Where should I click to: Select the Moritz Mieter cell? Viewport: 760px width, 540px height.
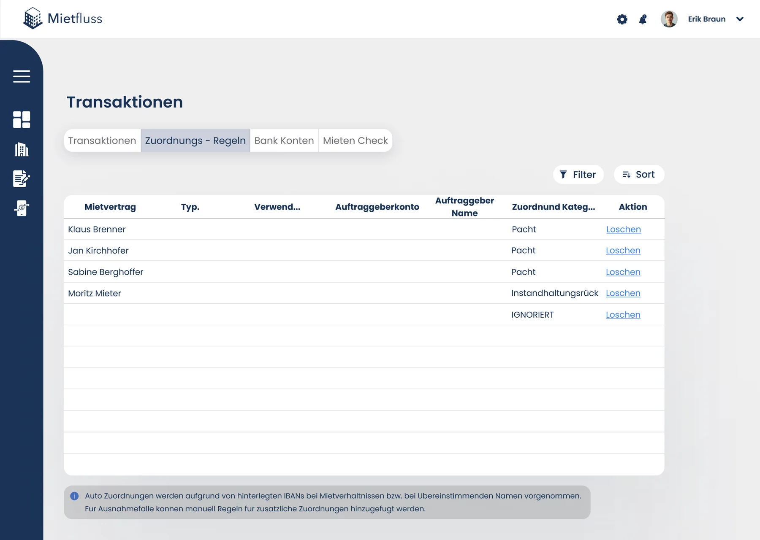pyautogui.click(x=95, y=293)
